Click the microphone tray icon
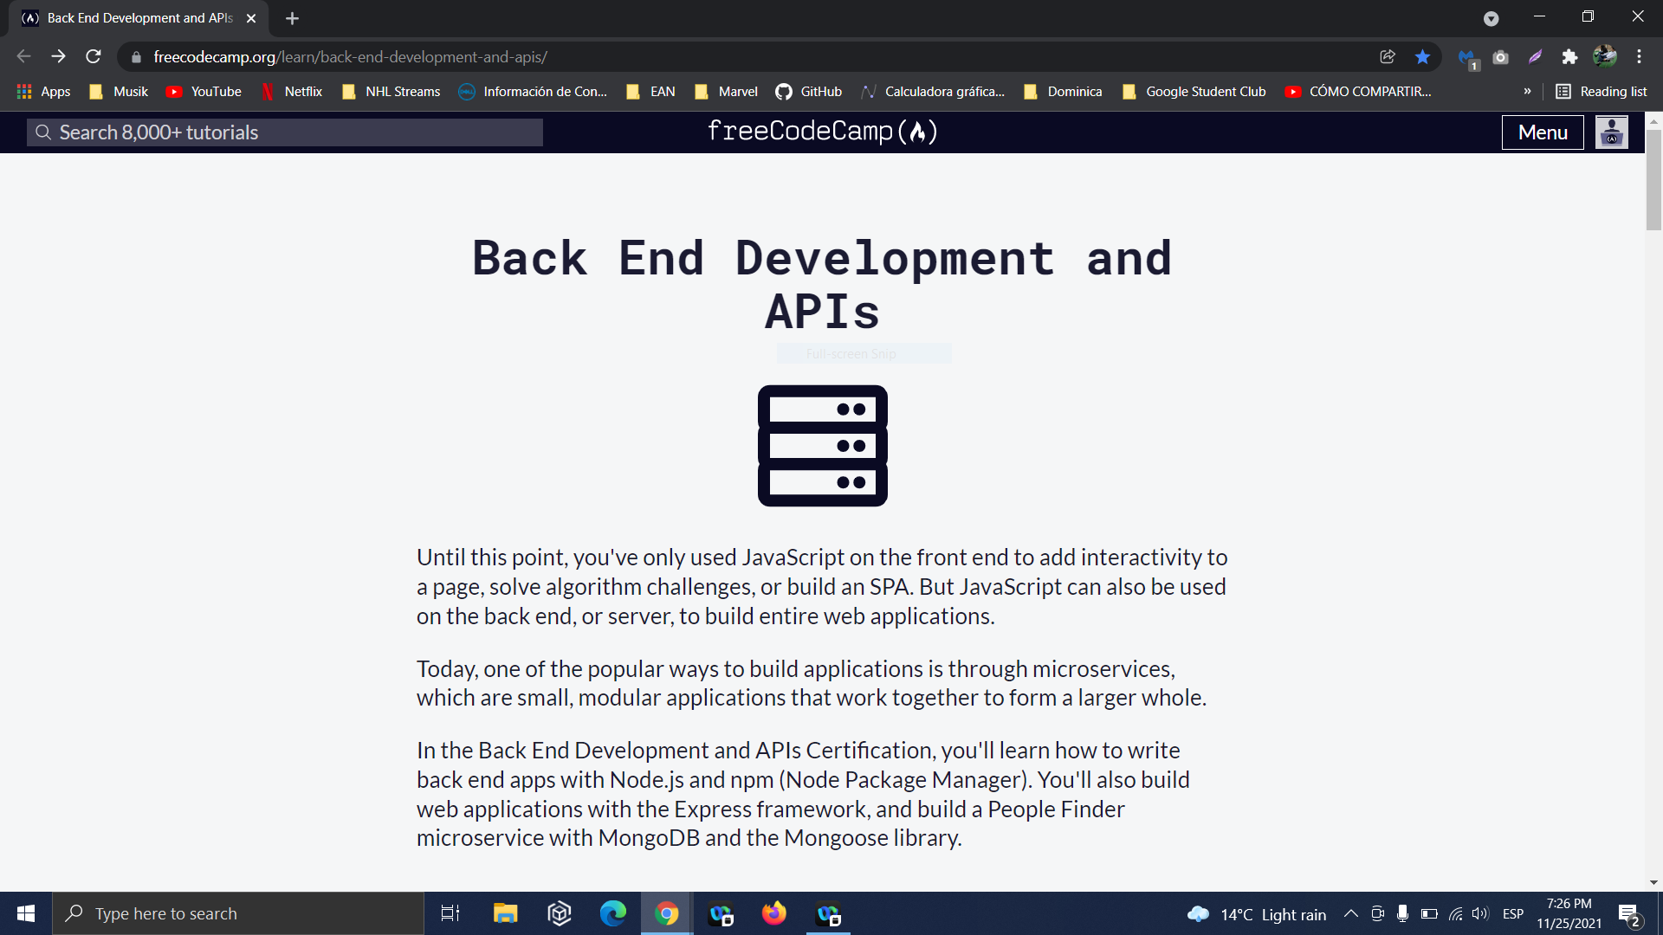Viewport: 1663px width, 935px height. click(x=1402, y=913)
